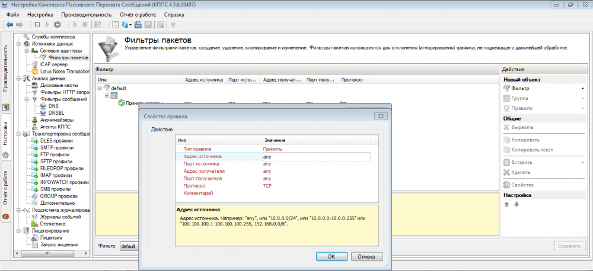Click the document list toolbar icon
The image size is (593, 271).
click(x=116, y=24)
